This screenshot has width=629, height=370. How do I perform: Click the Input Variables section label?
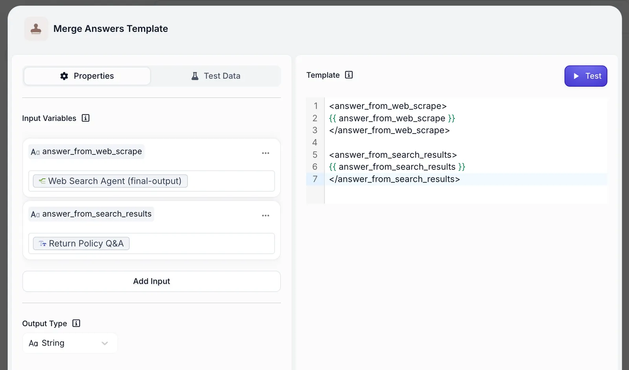(49, 118)
